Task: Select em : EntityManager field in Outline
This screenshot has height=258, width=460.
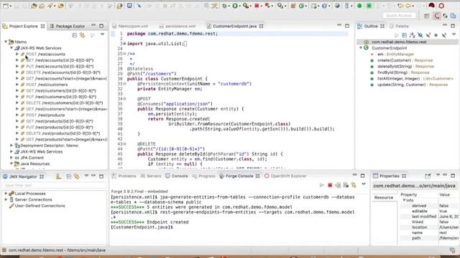Action: 395,54
